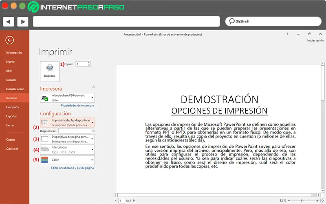Viewport: 326px width, 204px height.
Task: Click the back arrow circle icon
Action: coord(9,40)
